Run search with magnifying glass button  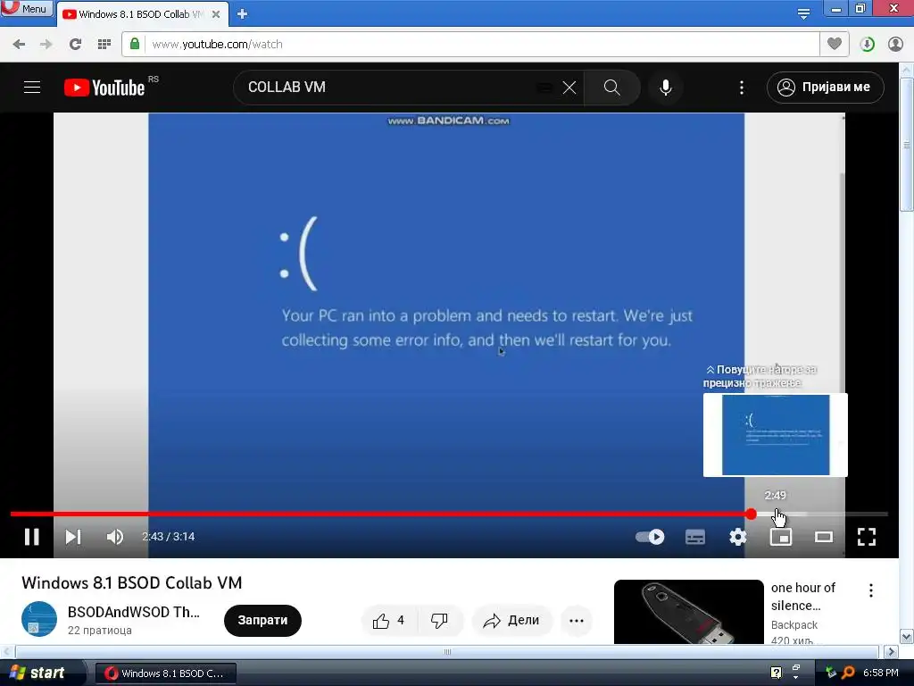tap(611, 88)
